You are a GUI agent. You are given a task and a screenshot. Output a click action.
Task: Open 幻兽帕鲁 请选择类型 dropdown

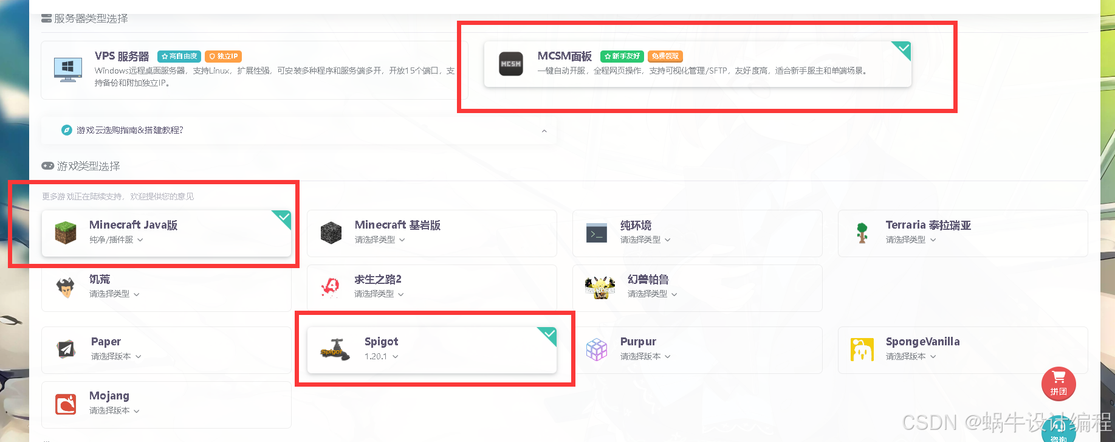tap(653, 294)
